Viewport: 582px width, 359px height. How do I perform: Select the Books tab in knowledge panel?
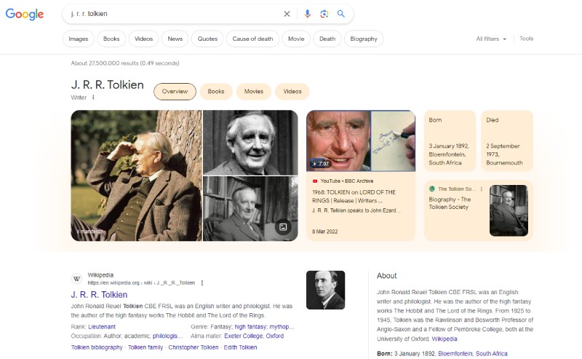coord(216,92)
